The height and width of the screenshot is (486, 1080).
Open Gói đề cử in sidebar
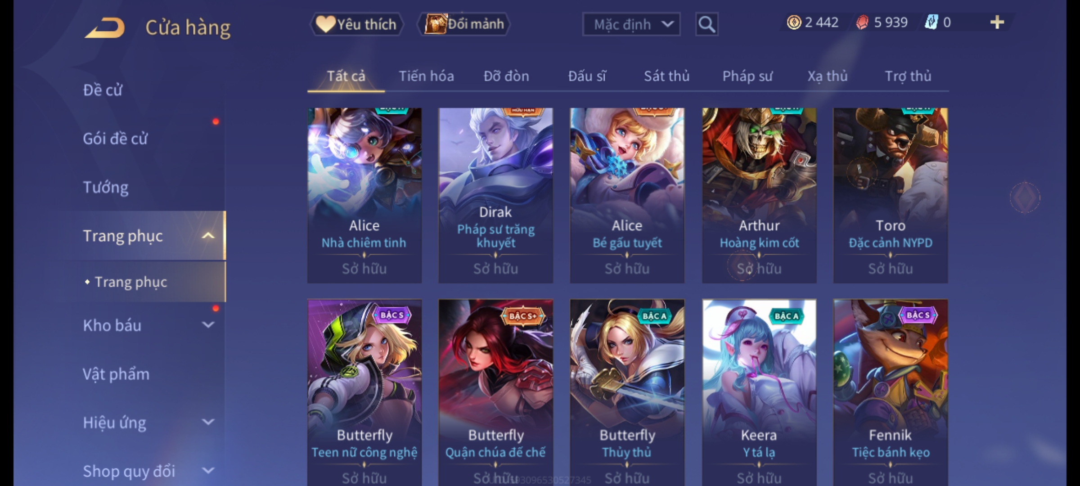click(x=115, y=139)
